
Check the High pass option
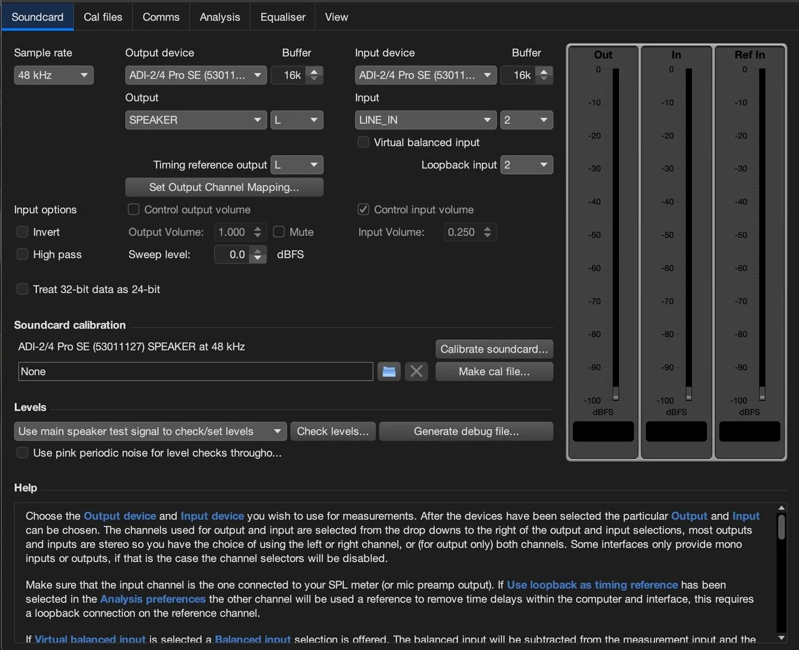pos(22,255)
